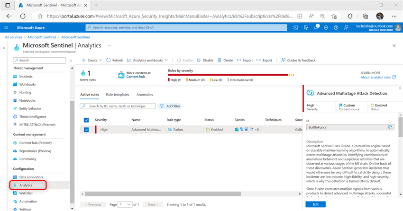Open Notebooks in the menu
Screen dimensions: 403x211
point(27,100)
